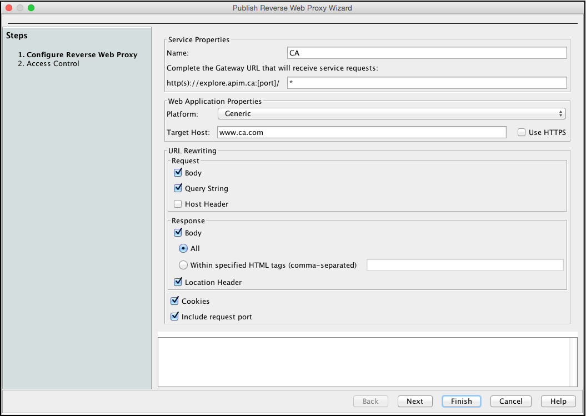Click the Next button
The image size is (586, 416).
point(414,401)
